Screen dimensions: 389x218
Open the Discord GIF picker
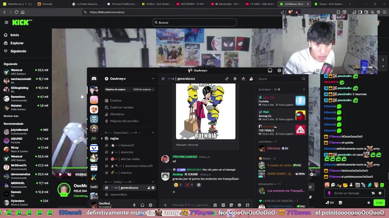click(223, 205)
